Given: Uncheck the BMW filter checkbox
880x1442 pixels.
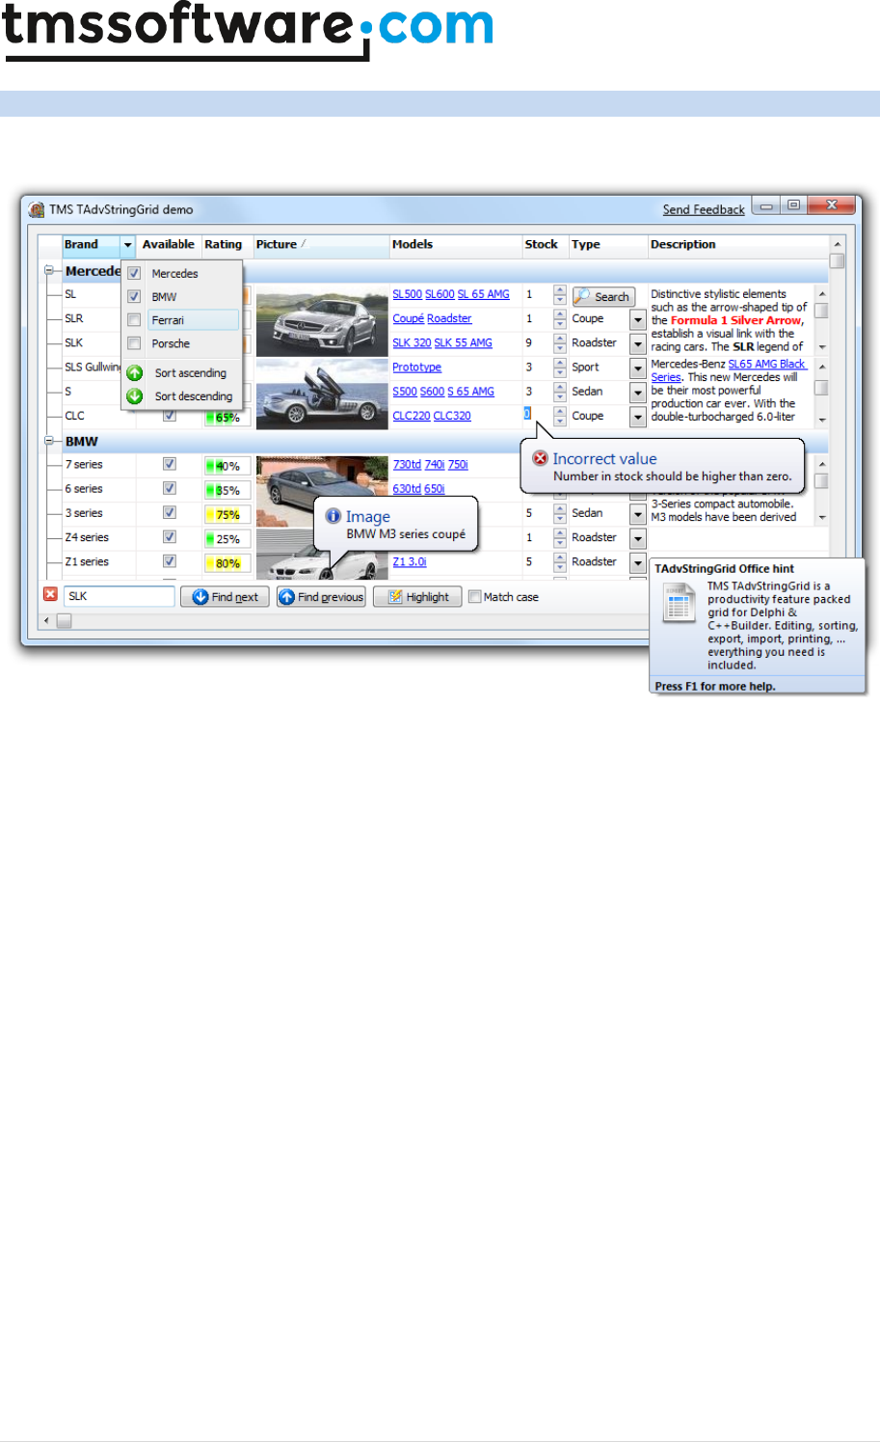Looking at the screenshot, I should (134, 296).
